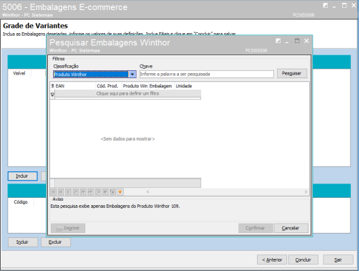Viewport: 360px width, 271px height.
Task: Click the filter row funnel indicator
Action: pos(52,95)
